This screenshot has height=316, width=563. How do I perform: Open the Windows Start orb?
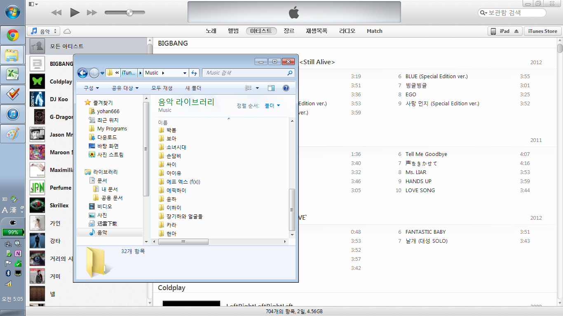click(x=12, y=11)
